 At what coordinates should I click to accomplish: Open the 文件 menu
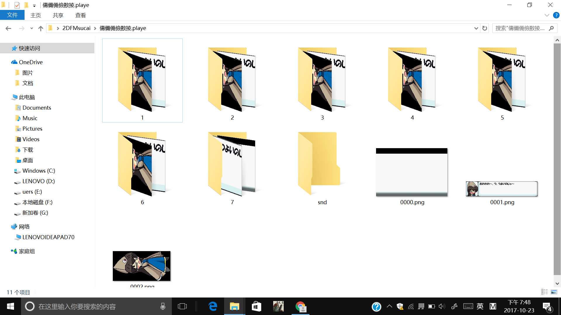(x=12, y=15)
